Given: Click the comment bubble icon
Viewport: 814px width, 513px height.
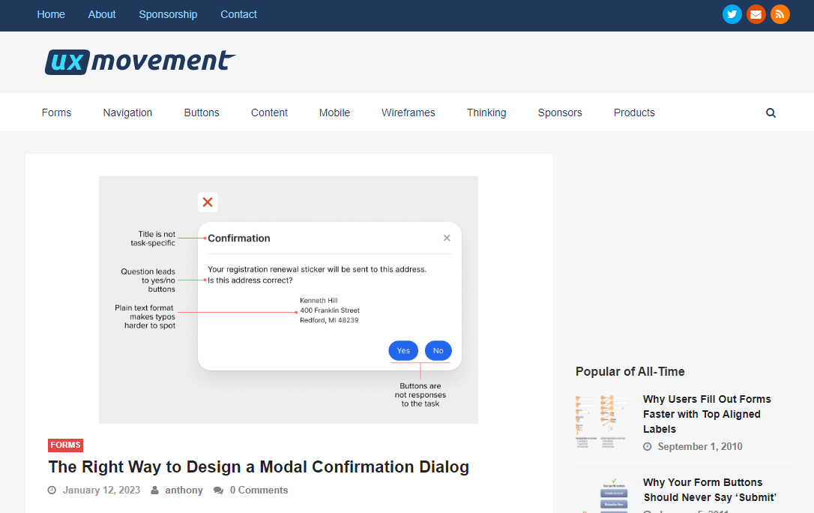Looking at the screenshot, I should [218, 490].
